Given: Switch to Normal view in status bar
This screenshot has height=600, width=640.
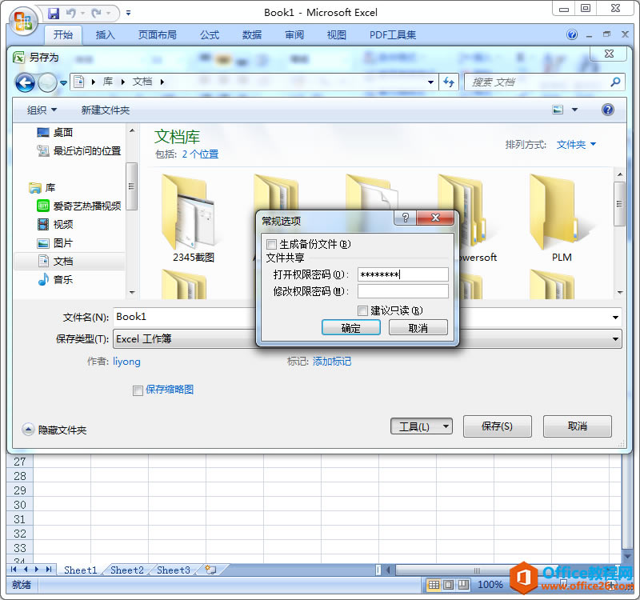Looking at the screenshot, I should (x=434, y=585).
